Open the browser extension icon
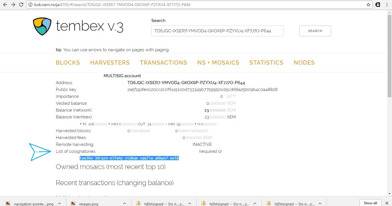392x206 pixels. 378,5
